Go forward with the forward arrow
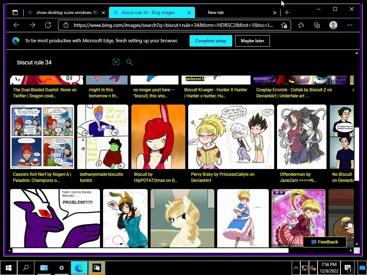367x275 pixels. point(32,25)
